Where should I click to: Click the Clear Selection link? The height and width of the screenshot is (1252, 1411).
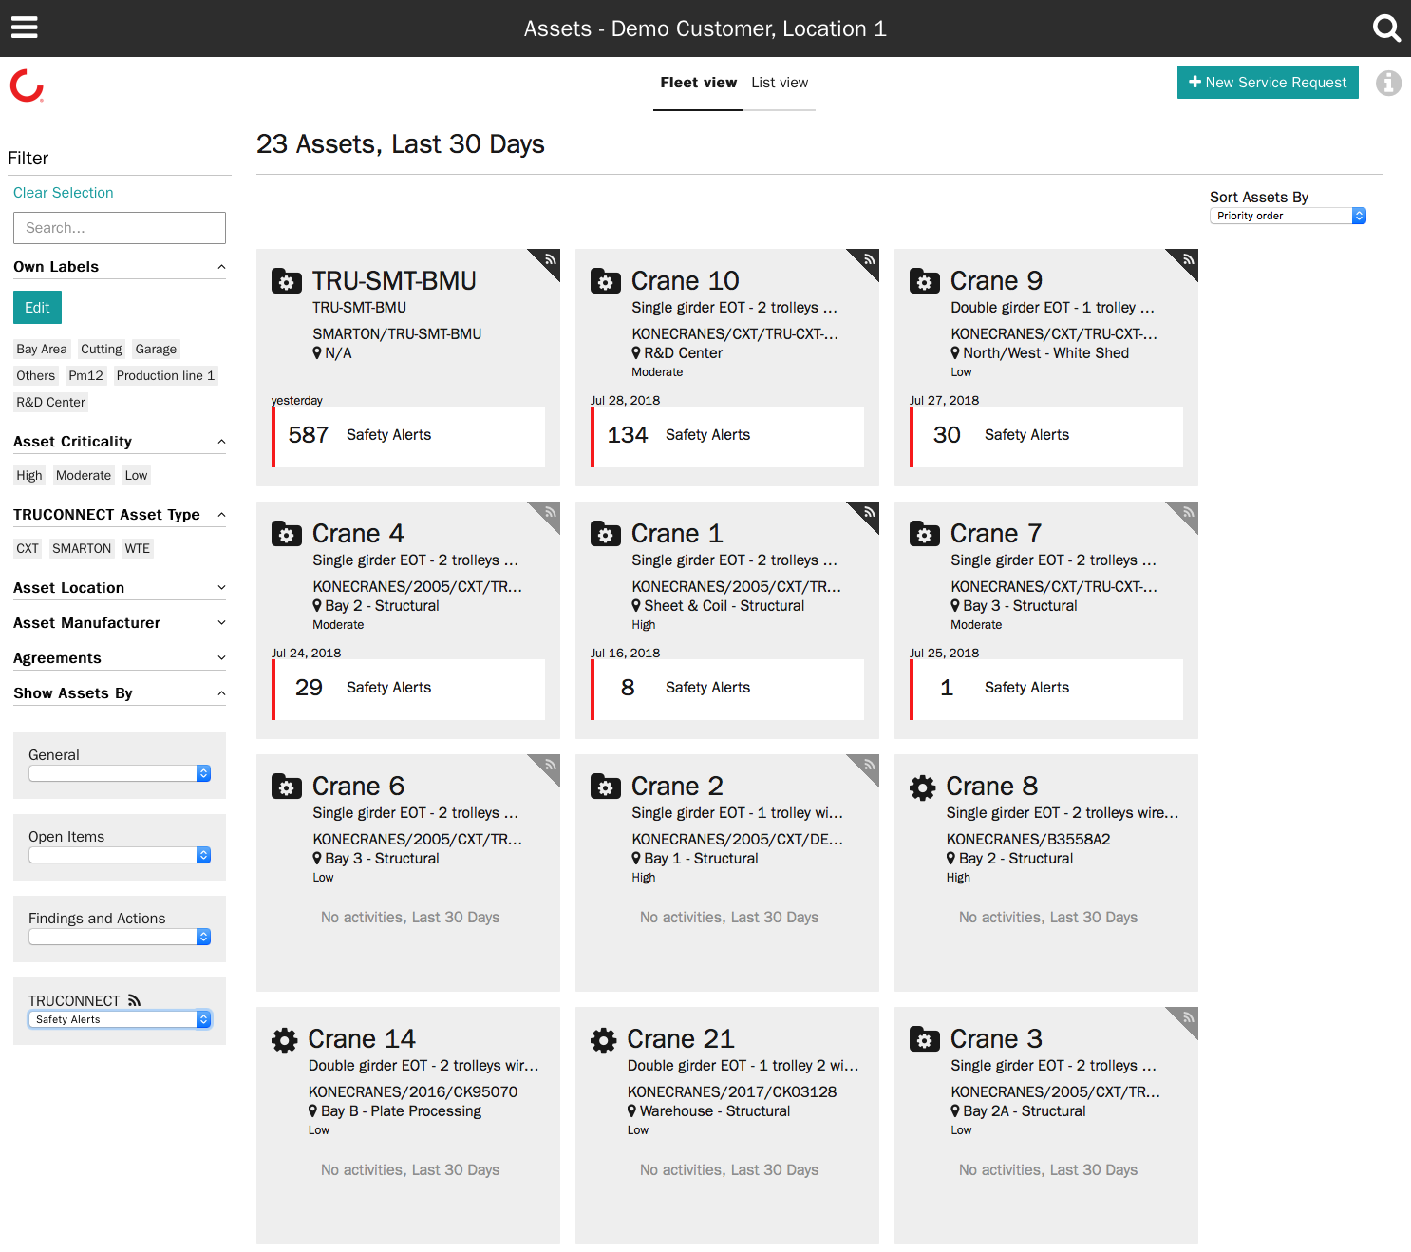coord(64,193)
